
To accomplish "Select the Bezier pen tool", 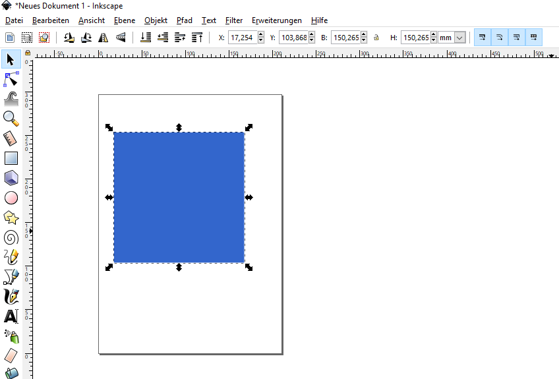I will pyautogui.click(x=11, y=277).
